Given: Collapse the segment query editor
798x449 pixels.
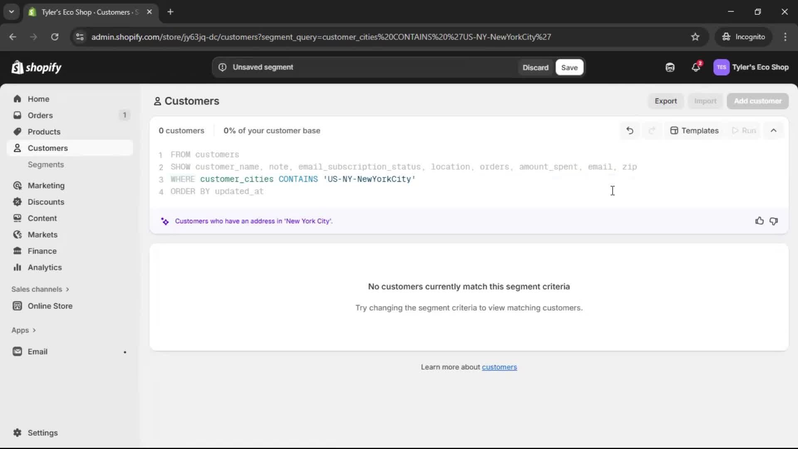Looking at the screenshot, I should click(x=773, y=130).
